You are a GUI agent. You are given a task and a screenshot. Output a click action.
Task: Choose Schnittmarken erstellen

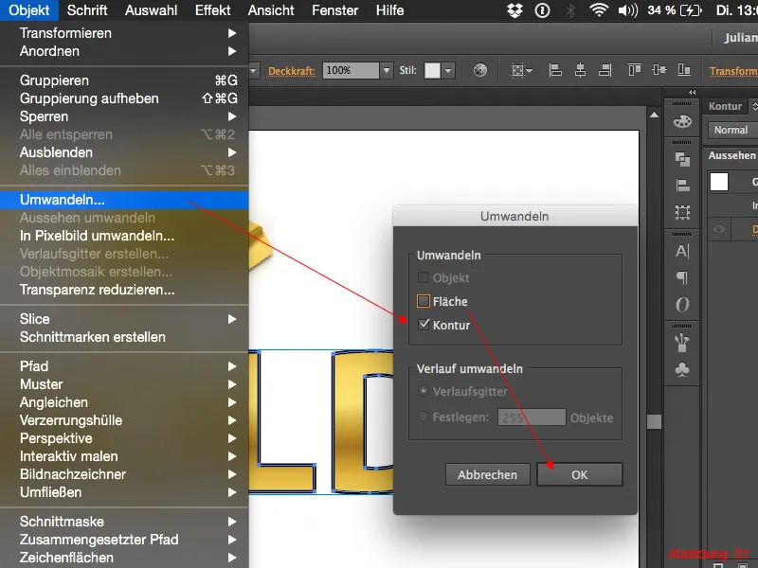(124, 337)
